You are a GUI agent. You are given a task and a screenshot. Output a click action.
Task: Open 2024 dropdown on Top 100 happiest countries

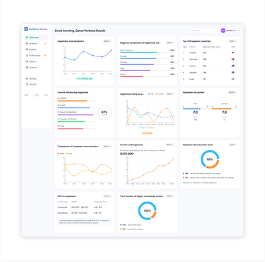tap(233, 41)
